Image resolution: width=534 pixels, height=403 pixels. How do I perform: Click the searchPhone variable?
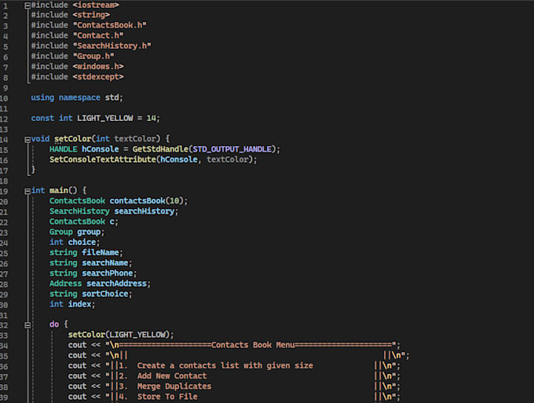click(108, 273)
